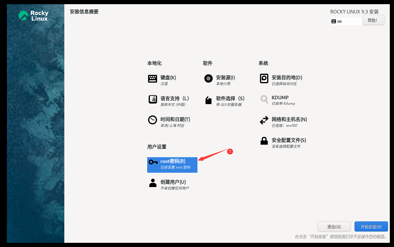Open 安装目的地(D) settings

click(287, 78)
